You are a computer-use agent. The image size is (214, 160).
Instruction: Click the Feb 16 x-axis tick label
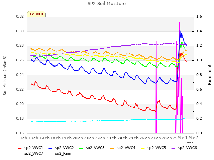click(26, 138)
